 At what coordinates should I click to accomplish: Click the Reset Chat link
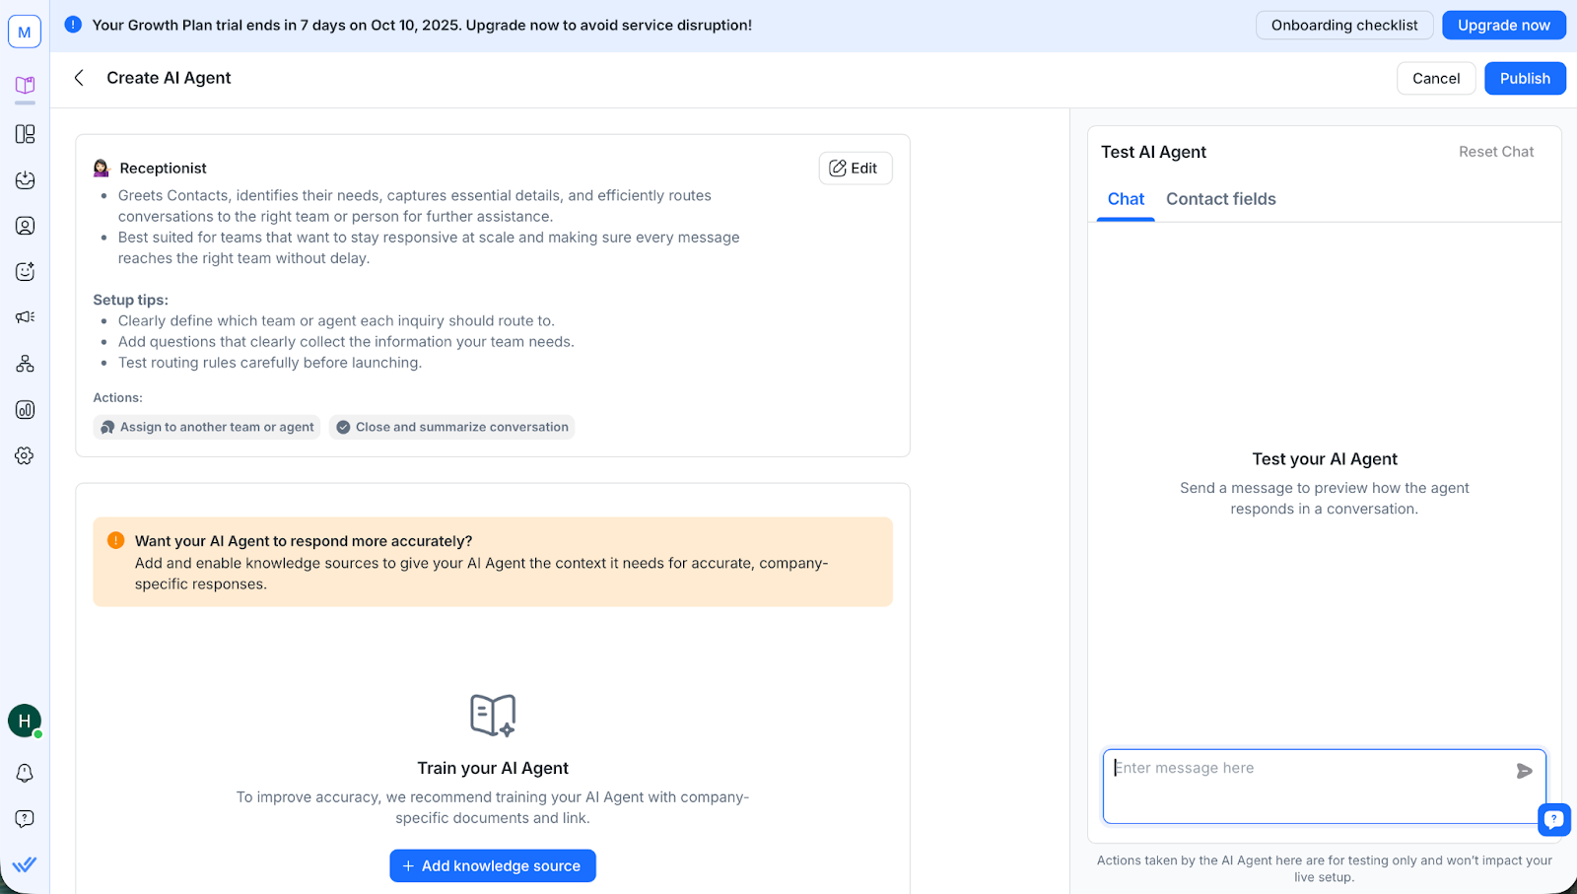(x=1495, y=152)
